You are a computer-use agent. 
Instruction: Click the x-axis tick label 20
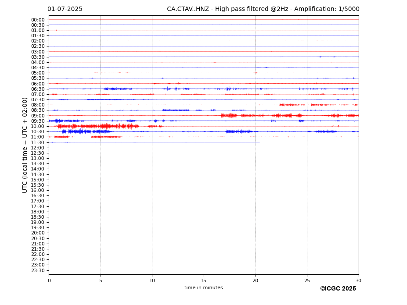point(256,280)
